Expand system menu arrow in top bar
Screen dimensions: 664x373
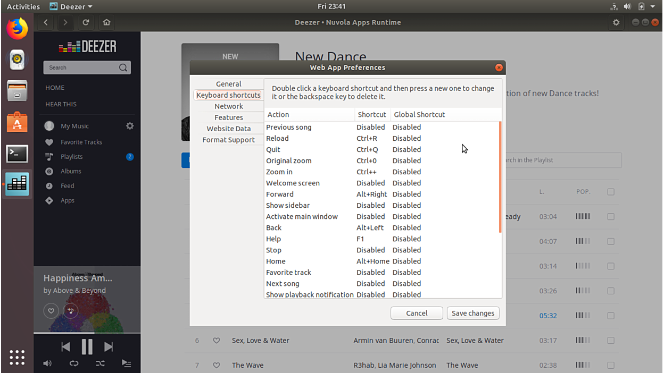click(653, 6)
